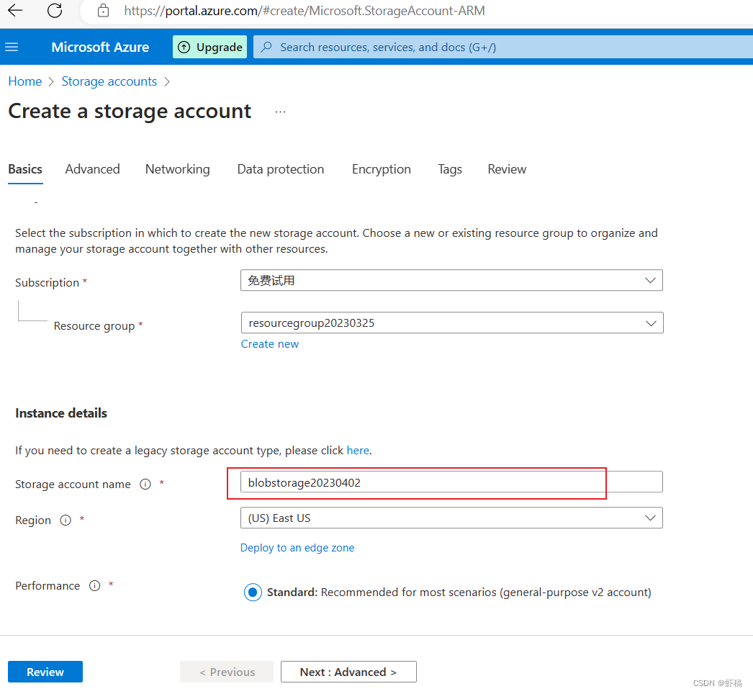Click the Create new resource group link
Image resolution: width=753 pixels, height=694 pixels.
pyautogui.click(x=269, y=343)
